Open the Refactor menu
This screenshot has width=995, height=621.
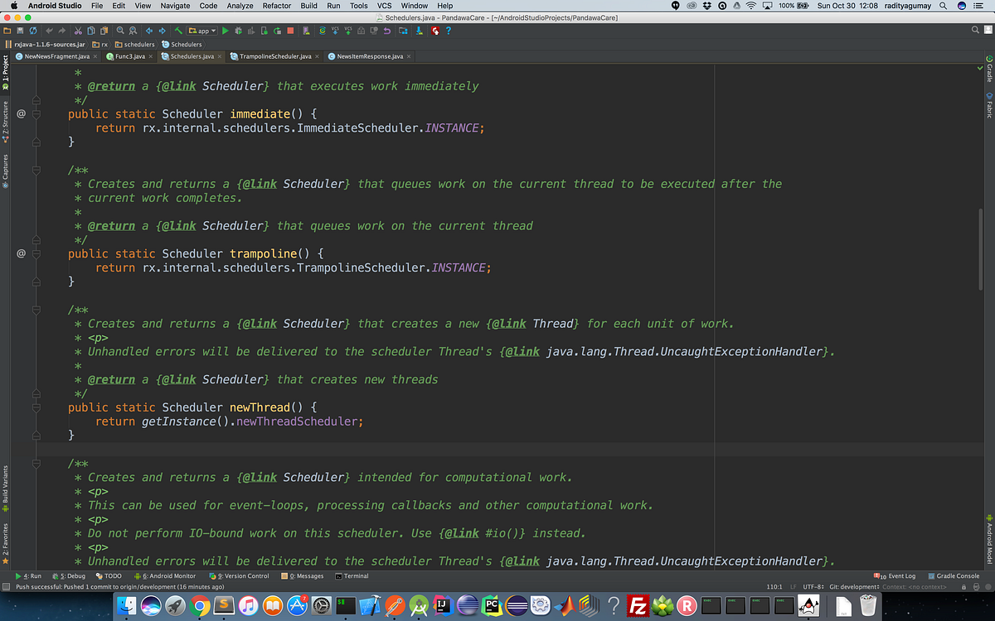(277, 6)
